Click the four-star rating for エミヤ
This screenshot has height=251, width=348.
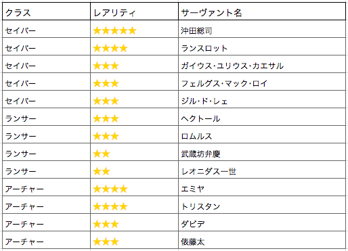point(134,187)
